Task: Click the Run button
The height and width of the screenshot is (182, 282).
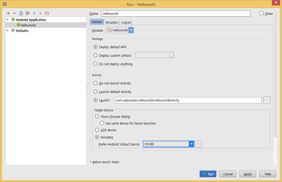Action: pos(208,174)
